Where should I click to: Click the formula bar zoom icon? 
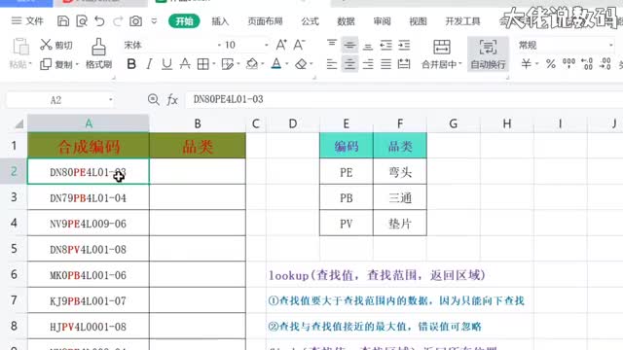[154, 99]
